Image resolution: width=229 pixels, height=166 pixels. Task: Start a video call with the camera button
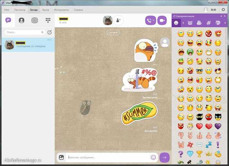[162, 20]
